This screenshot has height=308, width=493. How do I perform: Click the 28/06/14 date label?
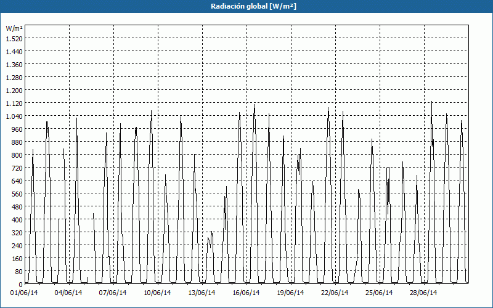pyautogui.click(x=423, y=293)
